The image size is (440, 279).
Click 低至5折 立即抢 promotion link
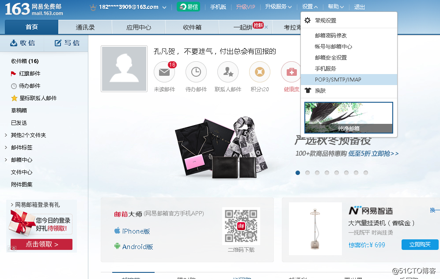373,153
